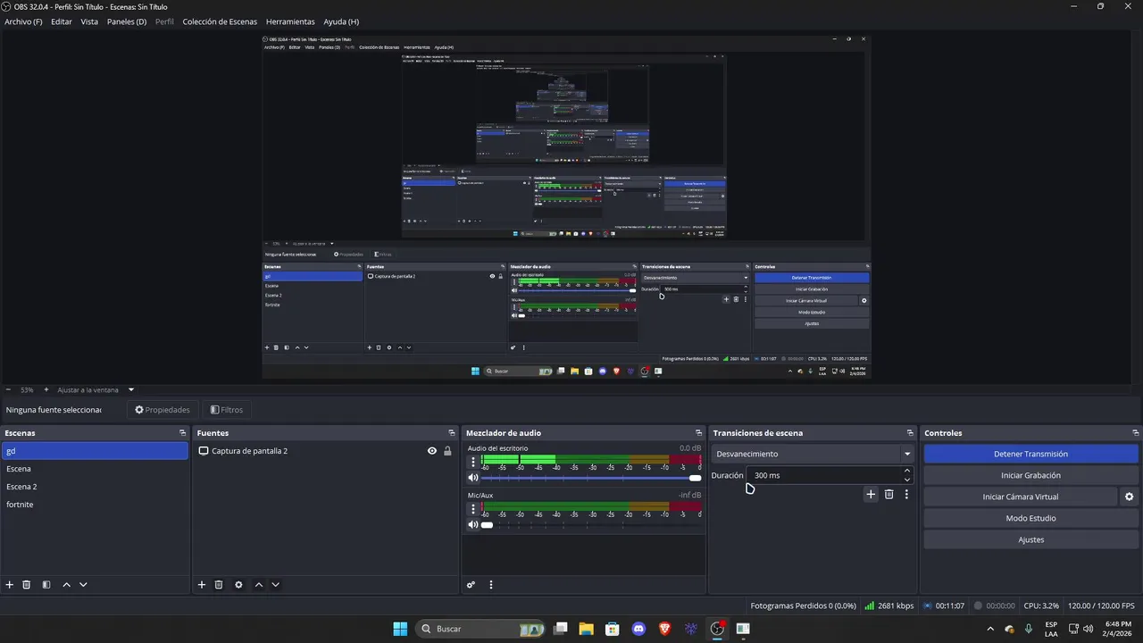This screenshot has height=643, width=1143.
Task: Open virtual camera settings gear
Action: 1129,497
